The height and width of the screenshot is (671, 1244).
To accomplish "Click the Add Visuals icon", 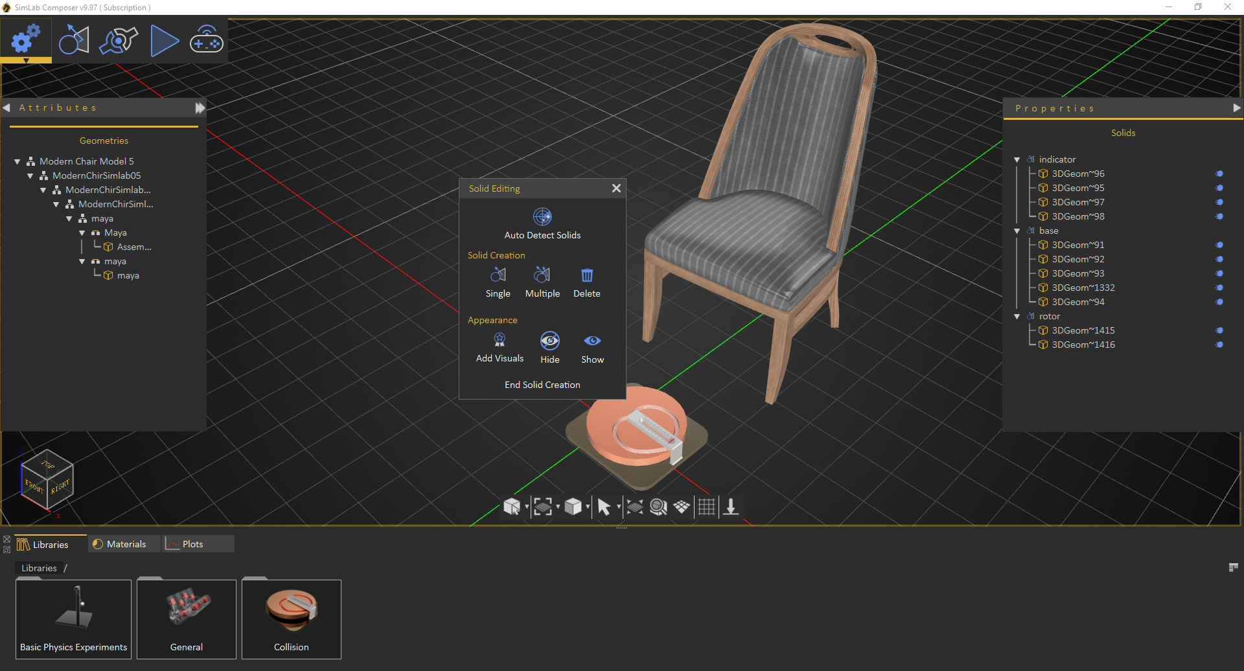I will [500, 339].
